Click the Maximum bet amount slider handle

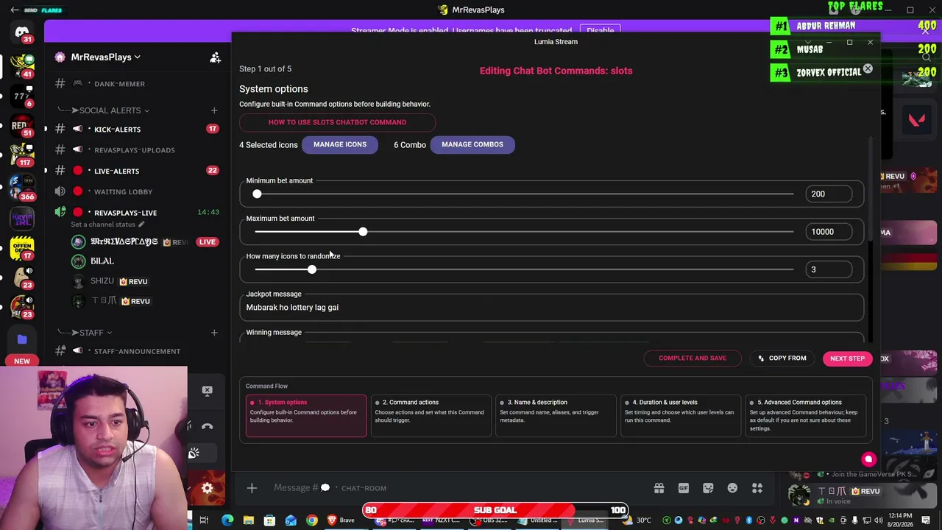(363, 232)
